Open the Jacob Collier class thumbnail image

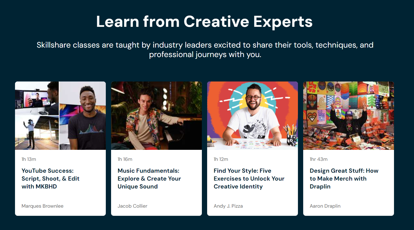(156, 116)
